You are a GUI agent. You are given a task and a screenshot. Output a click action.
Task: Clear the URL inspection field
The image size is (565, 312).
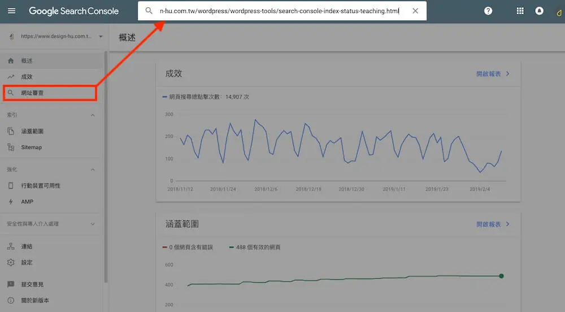click(415, 11)
